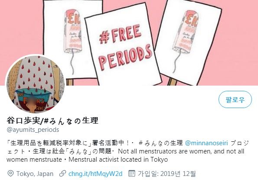258x182 pixels.
Task: Click the blue bowl in profile avatar
Action: pyautogui.click(x=33, y=95)
